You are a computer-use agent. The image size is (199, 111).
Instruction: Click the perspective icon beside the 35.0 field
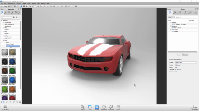(30, 6)
